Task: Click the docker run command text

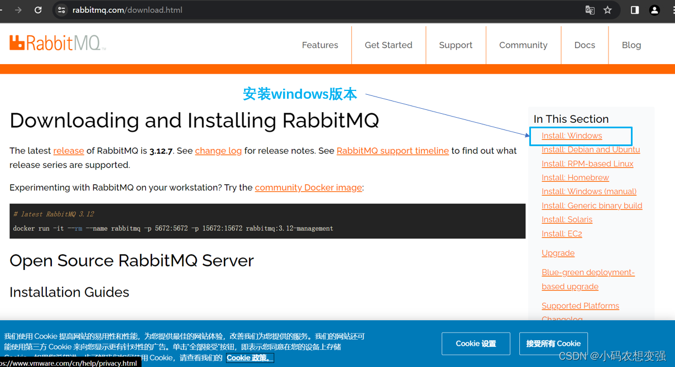Action: pos(173,228)
